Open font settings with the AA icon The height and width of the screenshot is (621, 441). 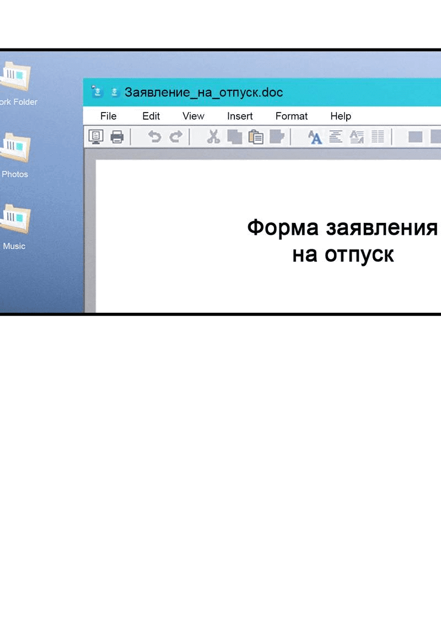click(315, 136)
